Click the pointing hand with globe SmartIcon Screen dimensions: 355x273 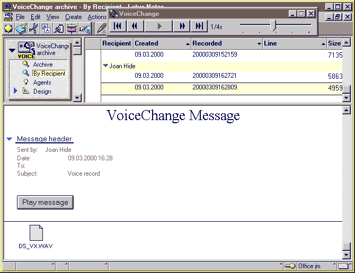[85, 29]
